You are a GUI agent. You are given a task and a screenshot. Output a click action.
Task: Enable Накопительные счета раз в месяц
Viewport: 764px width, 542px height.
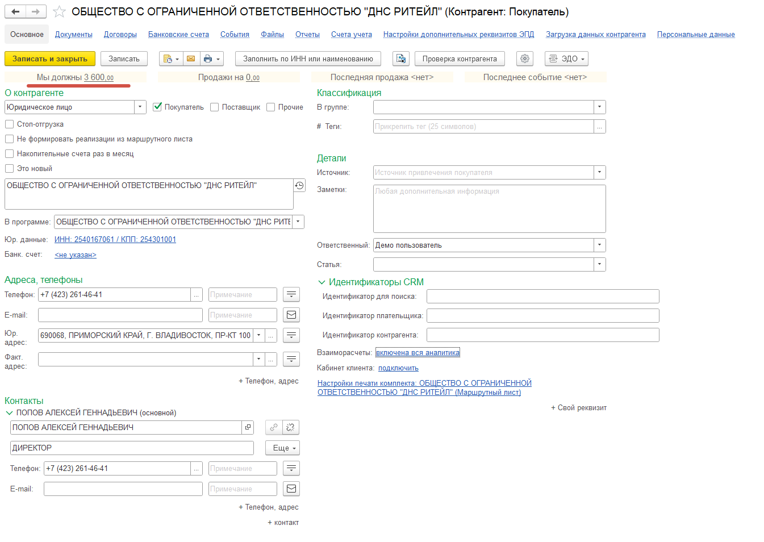coord(9,153)
